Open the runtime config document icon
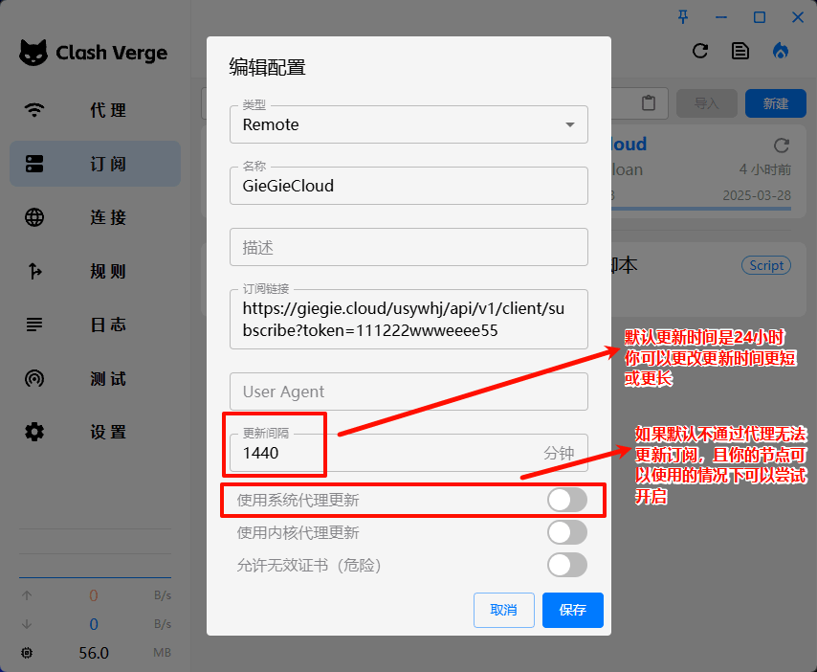 click(x=740, y=51)
